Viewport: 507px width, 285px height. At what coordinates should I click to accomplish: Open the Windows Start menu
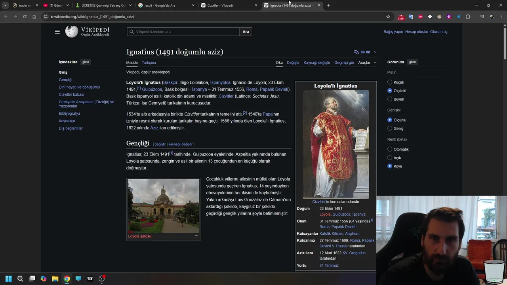(x=9, y=279)
